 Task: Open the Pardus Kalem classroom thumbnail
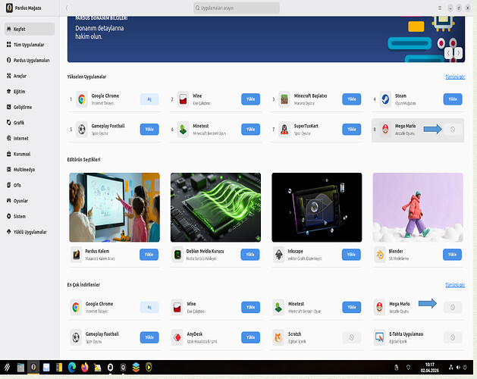point(114,206)
